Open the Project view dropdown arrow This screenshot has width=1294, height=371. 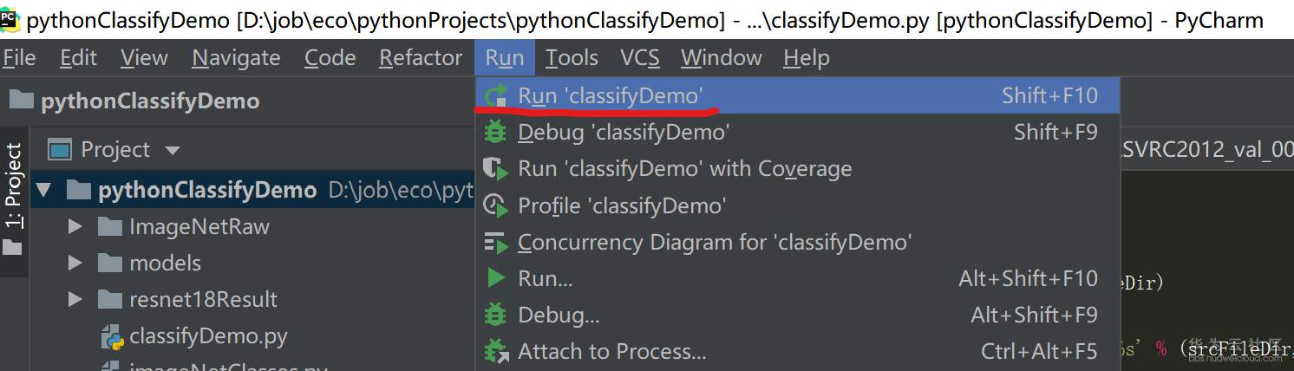click(x=173, y=151)
